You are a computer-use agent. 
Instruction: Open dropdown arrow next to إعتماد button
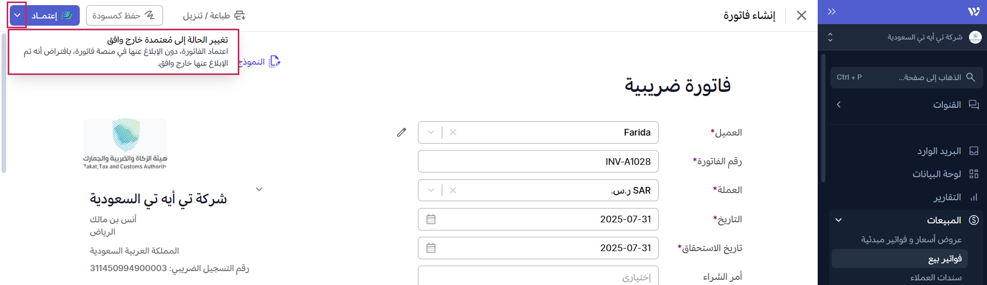[17, 15]
